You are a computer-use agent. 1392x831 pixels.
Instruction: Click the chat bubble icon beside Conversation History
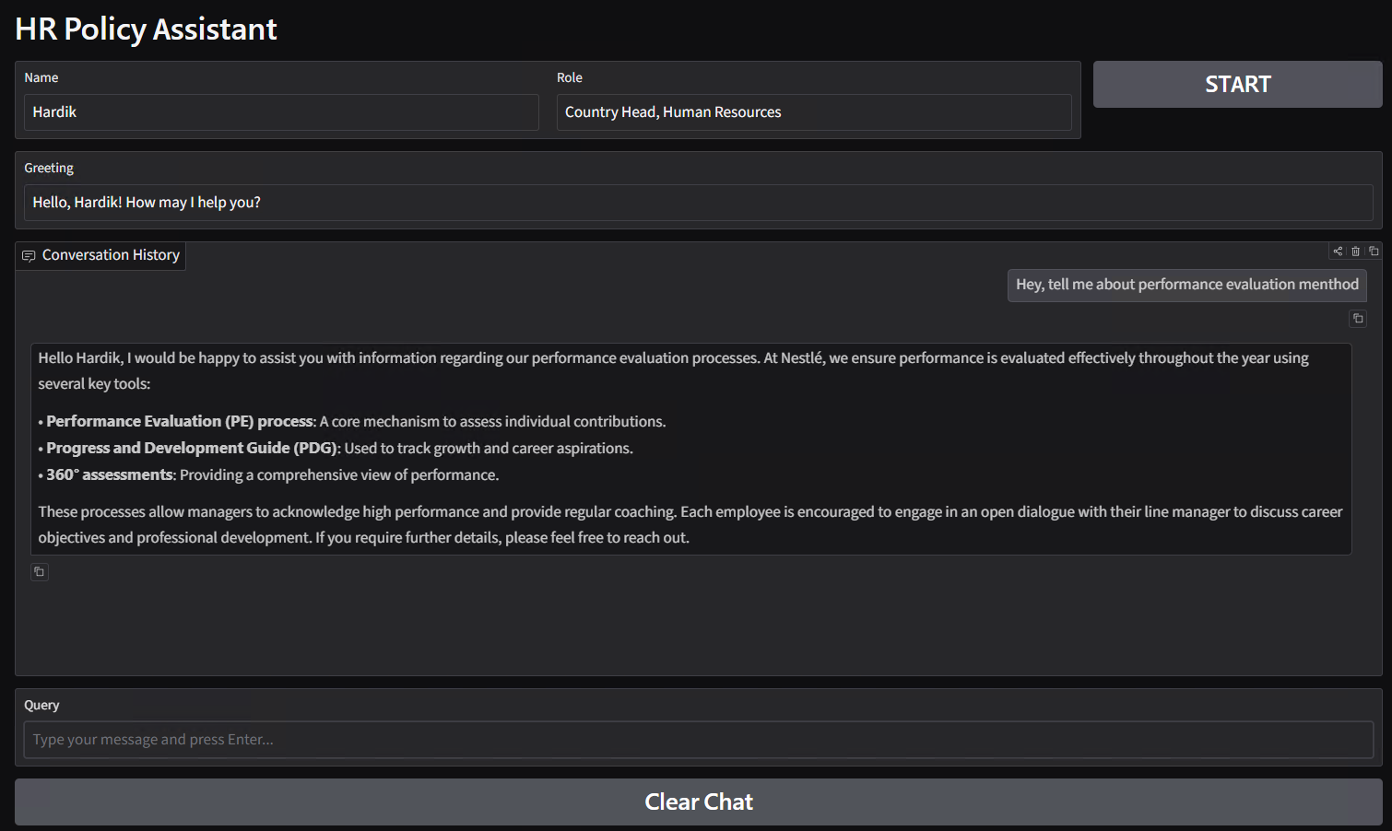point(29,256)
